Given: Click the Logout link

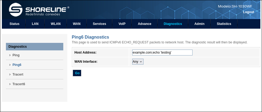Looking at the screenshot, I should [249, 12].
